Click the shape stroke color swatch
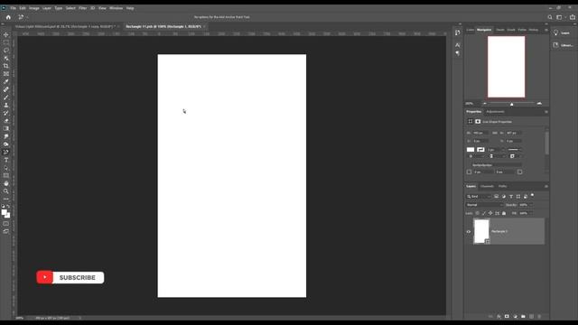The height and width of the screenshot is (325, 578). [480, 150]
